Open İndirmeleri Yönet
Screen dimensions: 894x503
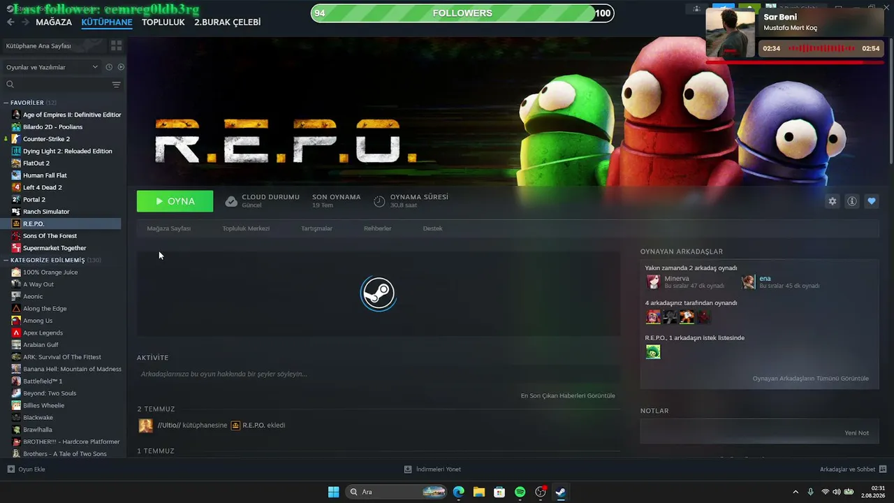point(432,469)
